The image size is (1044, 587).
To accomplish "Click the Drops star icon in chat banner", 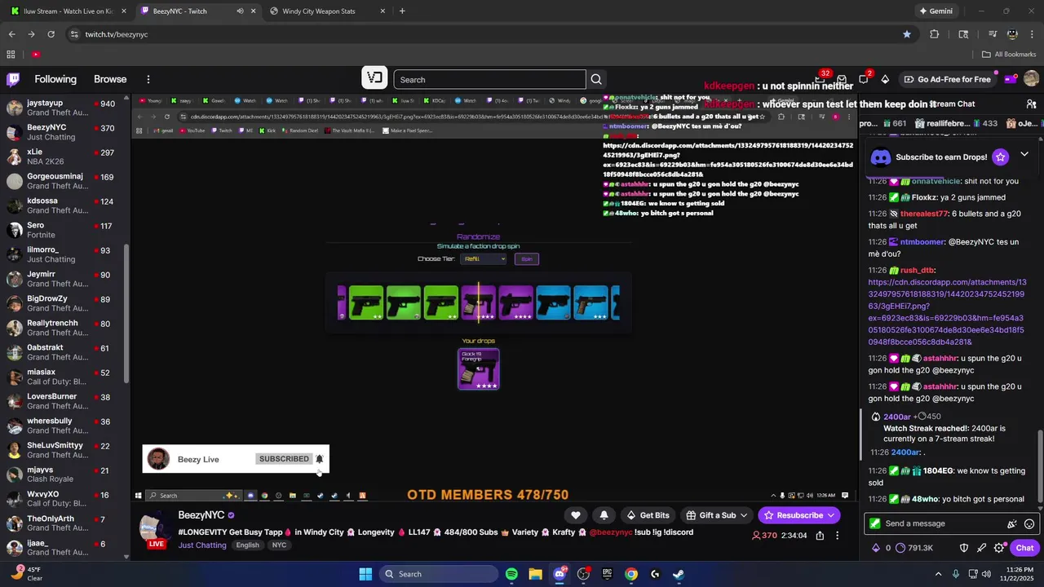I will click(1001, 157).
